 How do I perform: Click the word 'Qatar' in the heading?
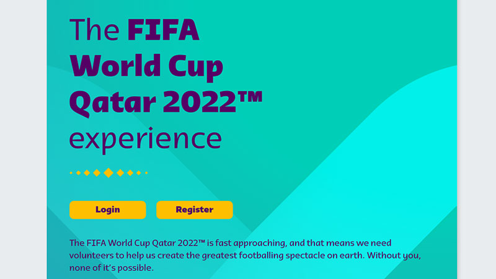pyautogui.click(x=113, y=102)
